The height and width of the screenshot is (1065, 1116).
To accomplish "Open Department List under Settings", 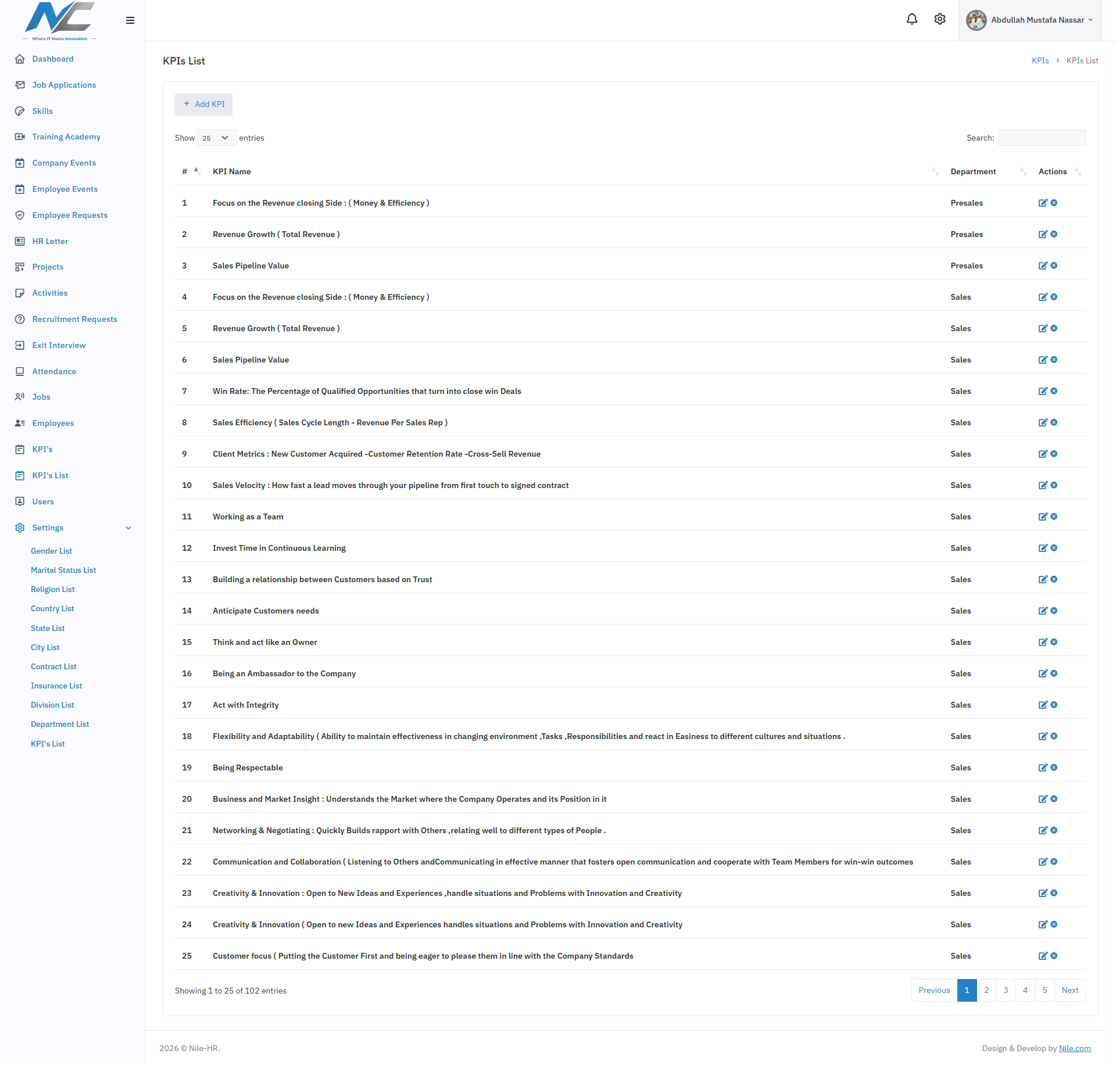I will 60,724.
